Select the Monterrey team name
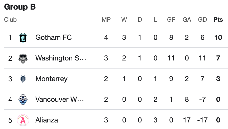Viewport: 228px width, 129px height. pos(51,79)
